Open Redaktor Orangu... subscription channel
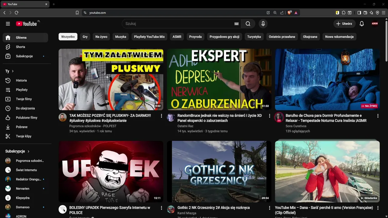 [x=25, y=179]
